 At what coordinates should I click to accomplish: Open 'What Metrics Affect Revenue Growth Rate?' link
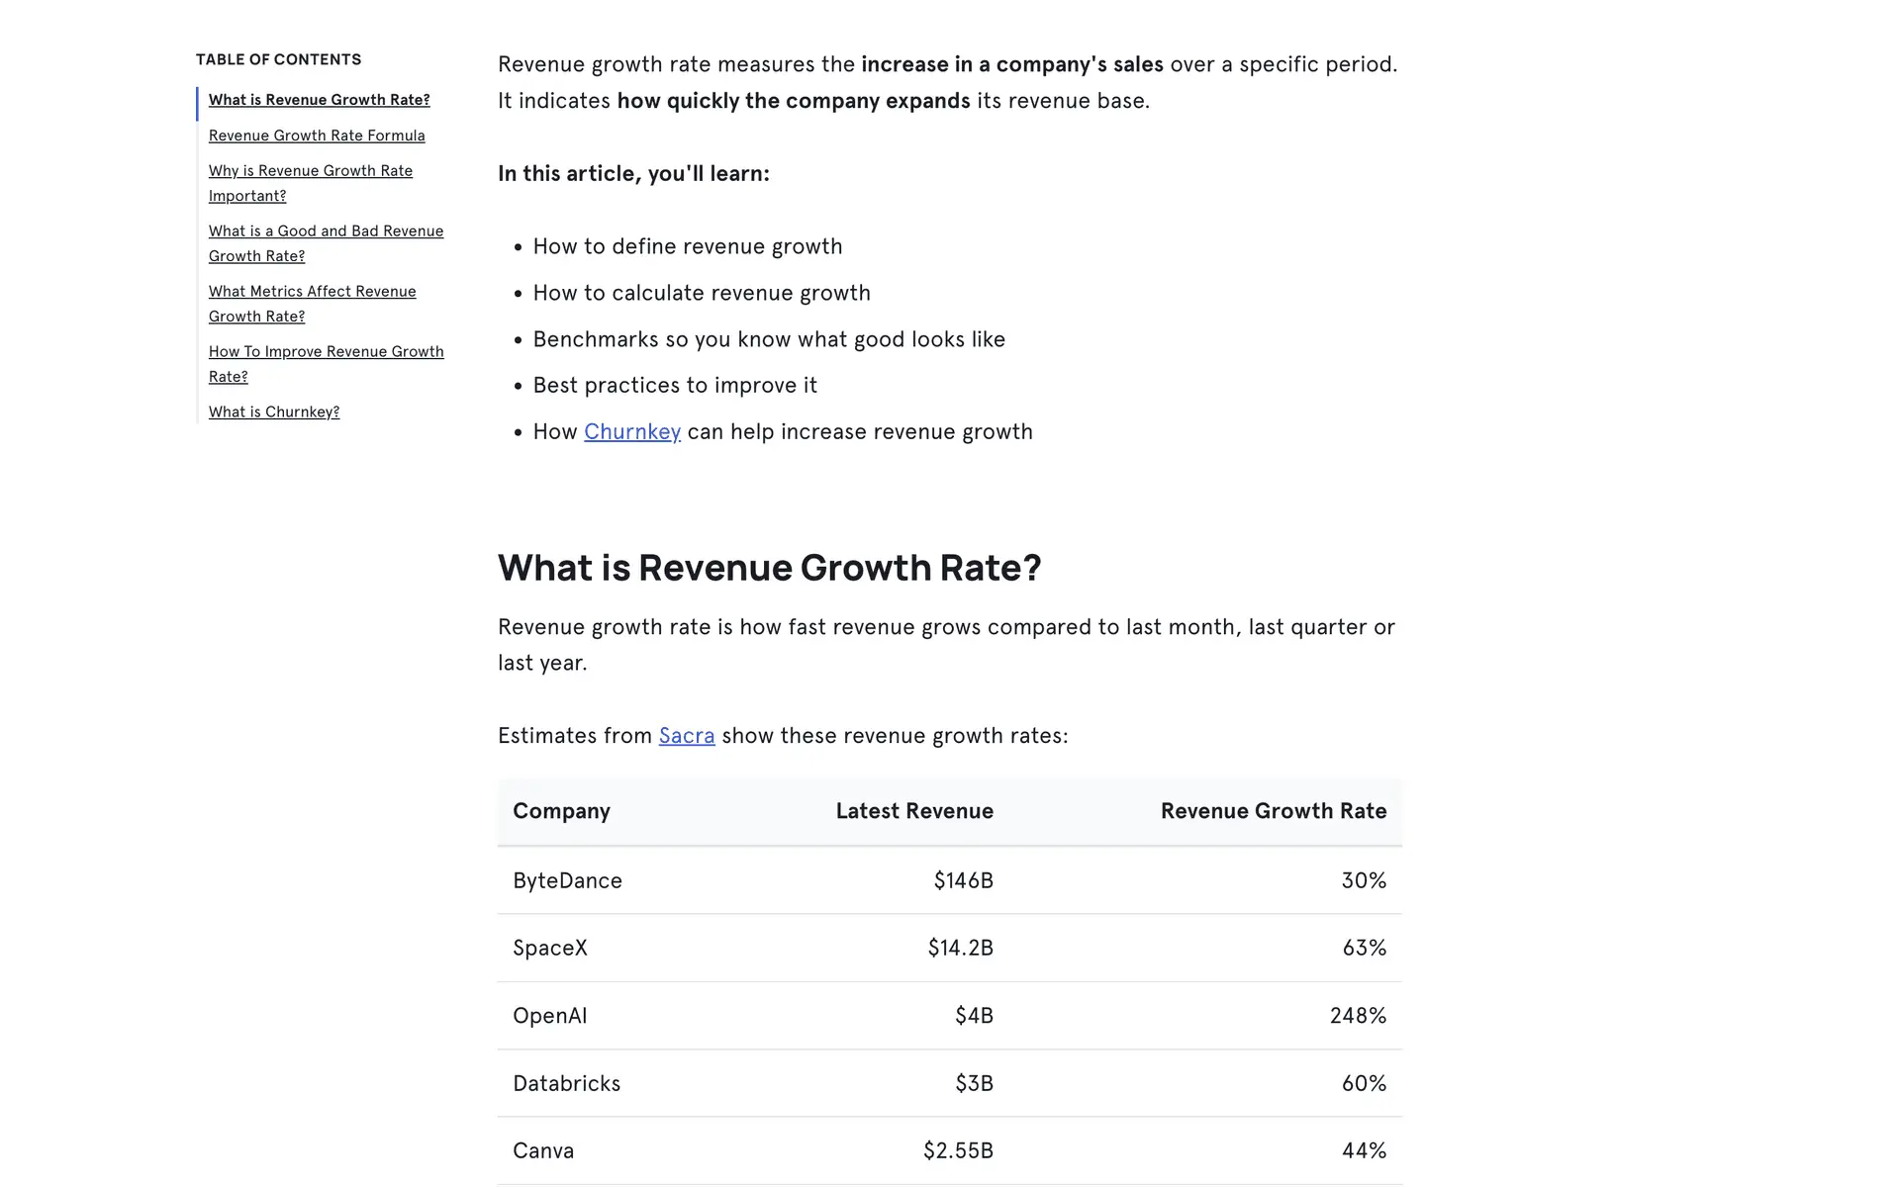[x=312, y=304]
